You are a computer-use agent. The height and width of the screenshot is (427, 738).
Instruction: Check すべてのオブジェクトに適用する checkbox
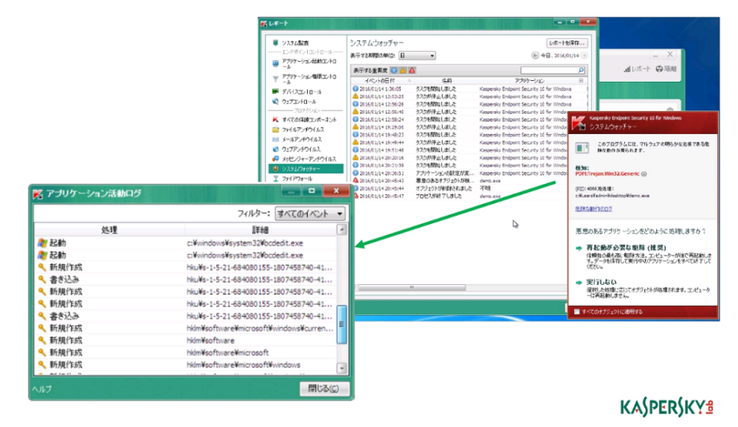coord(577,311)
